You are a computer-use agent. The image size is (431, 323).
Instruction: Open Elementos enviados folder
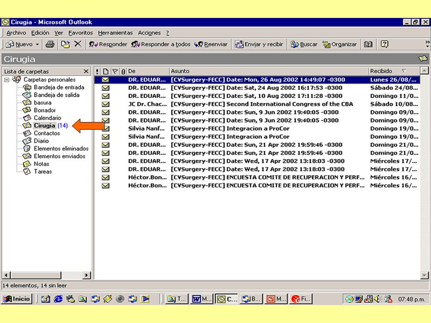59,156
